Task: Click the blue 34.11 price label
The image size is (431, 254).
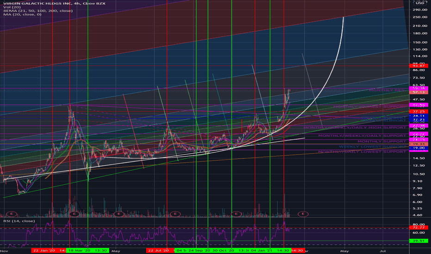Action: pos(419,116)
